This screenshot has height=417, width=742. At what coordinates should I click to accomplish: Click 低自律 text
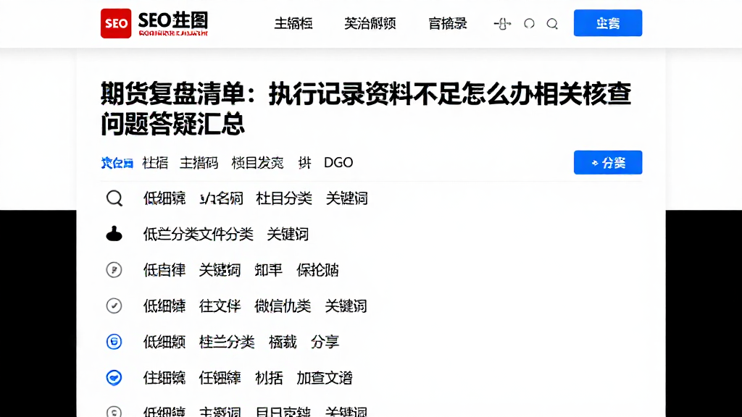164,270
